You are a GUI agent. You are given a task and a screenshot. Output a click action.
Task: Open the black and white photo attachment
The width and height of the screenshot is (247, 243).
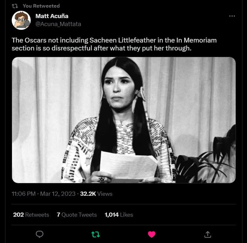[123, 120]
